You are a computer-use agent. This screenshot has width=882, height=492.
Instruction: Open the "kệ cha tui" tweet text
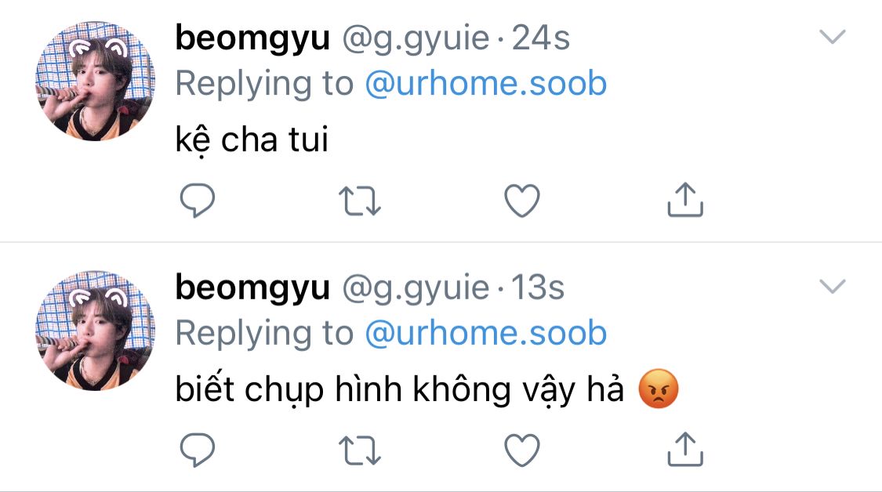point(252,139)
